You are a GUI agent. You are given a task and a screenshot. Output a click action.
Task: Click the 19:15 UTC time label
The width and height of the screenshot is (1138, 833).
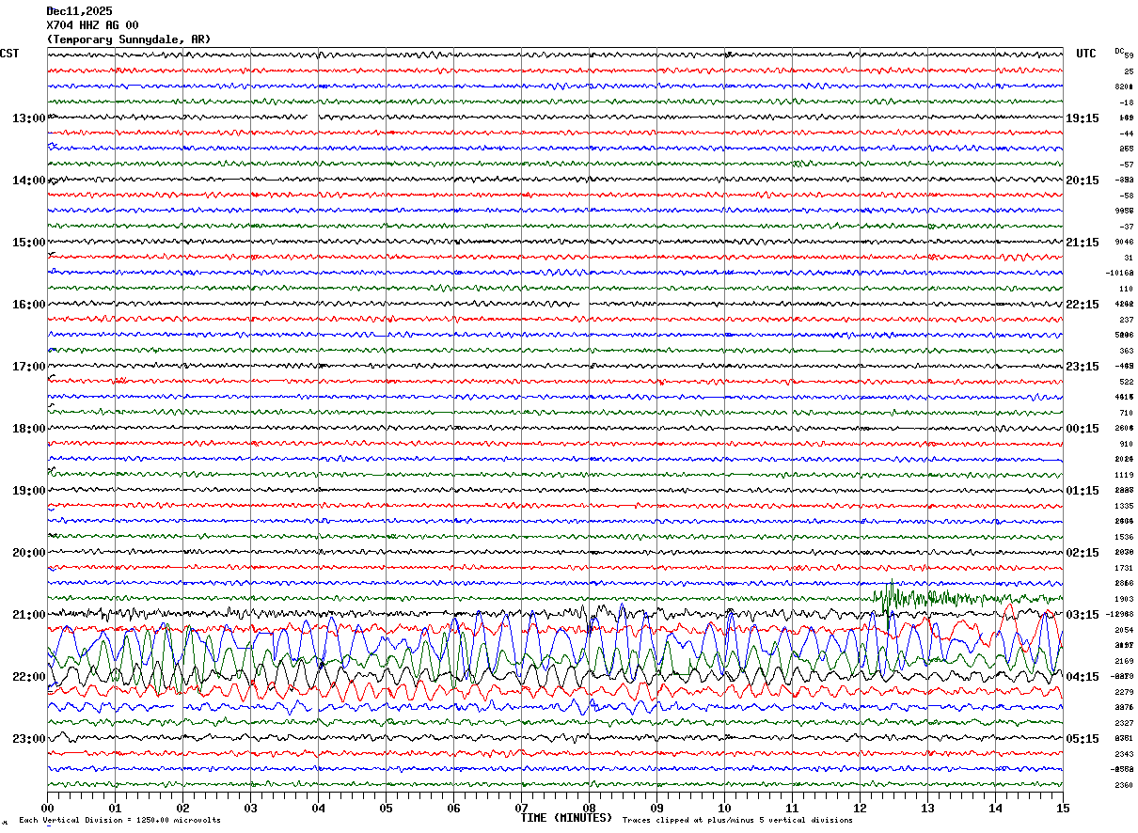coord(1082,118)
